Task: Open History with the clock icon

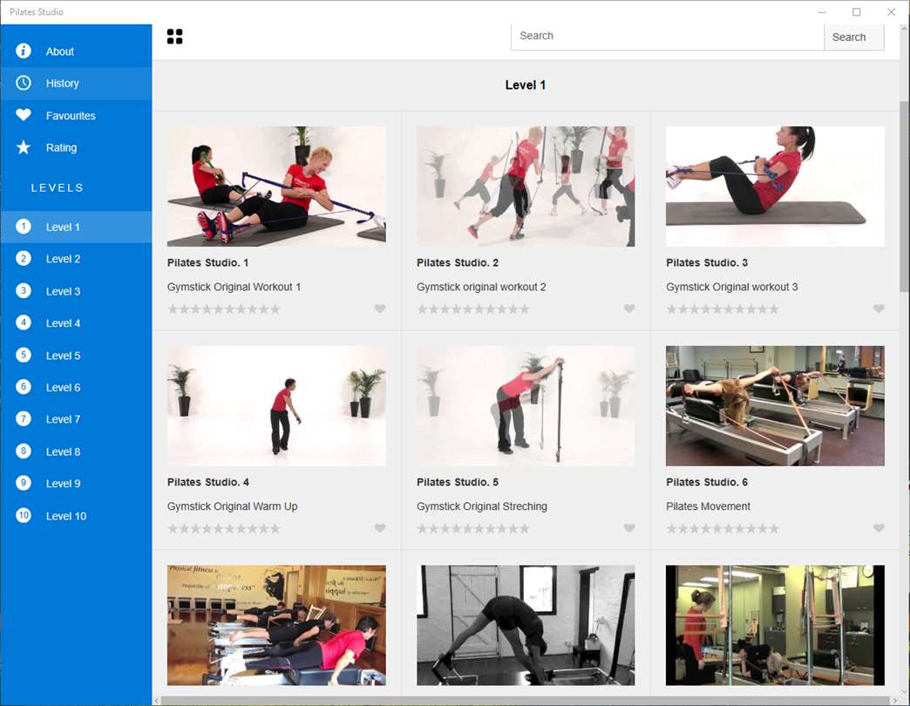Action: [24, 83]
